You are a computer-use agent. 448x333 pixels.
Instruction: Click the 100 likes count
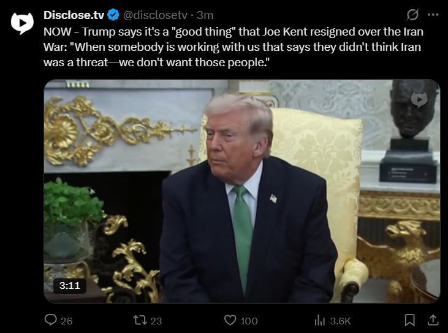[x=249, y=321]
